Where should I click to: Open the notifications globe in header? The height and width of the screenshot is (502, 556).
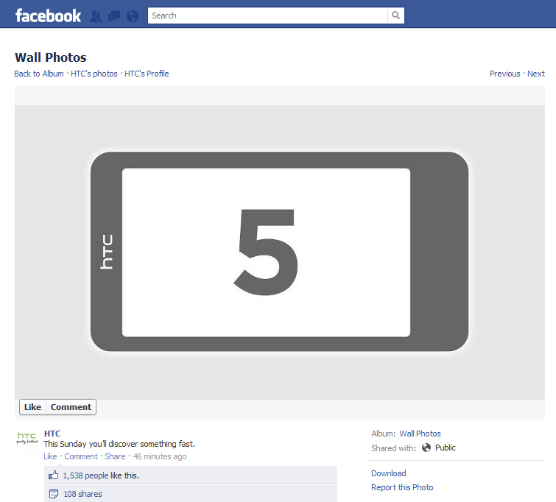(x=133, y=15)
